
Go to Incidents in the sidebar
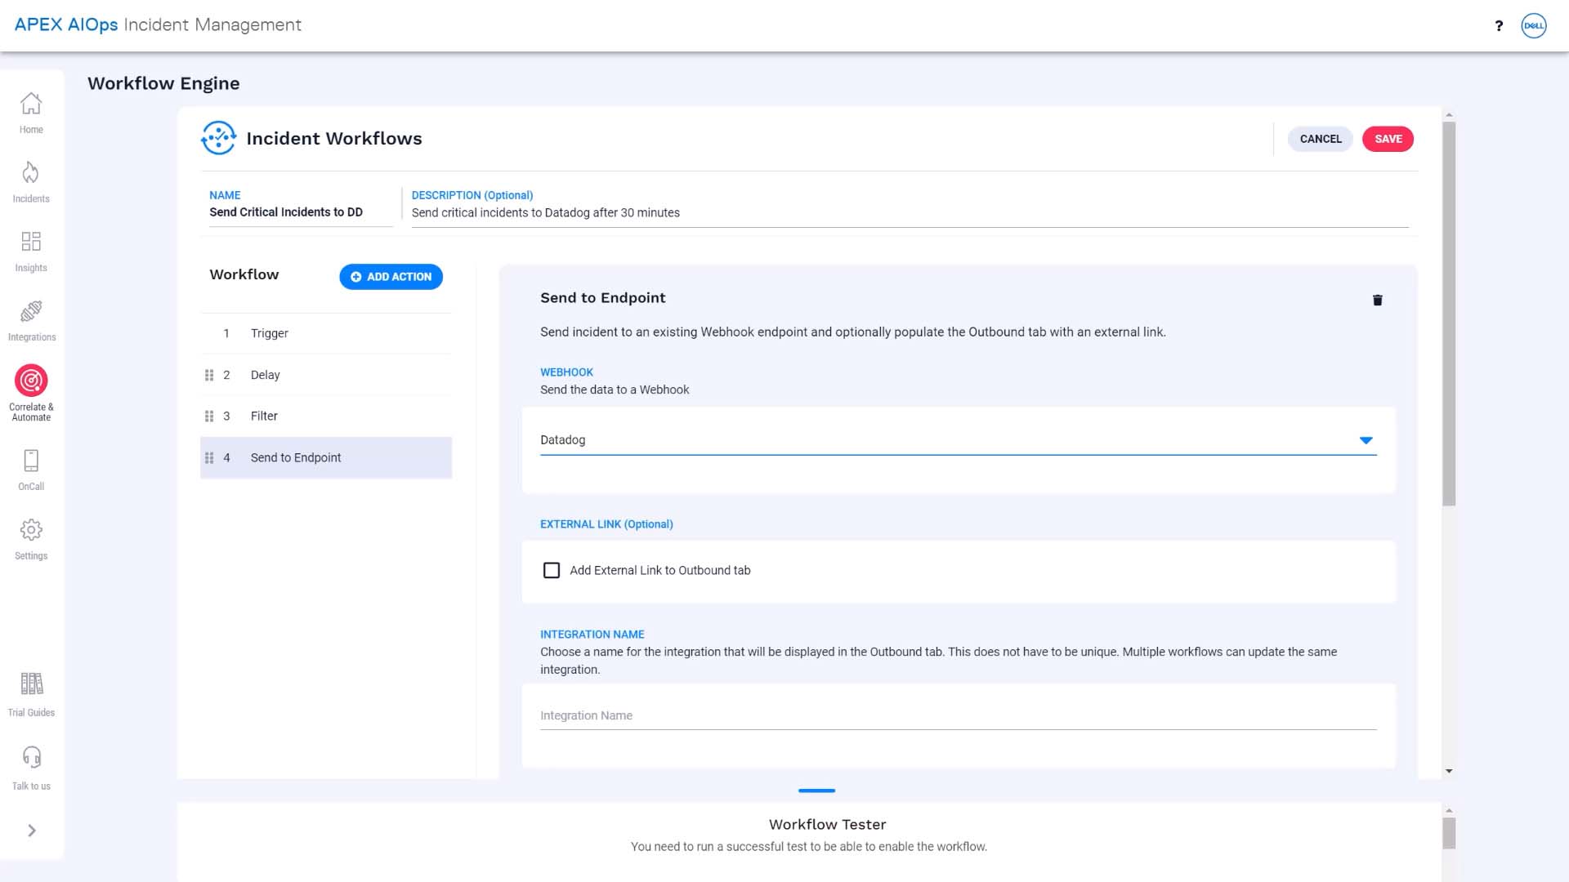coord(31,173)
